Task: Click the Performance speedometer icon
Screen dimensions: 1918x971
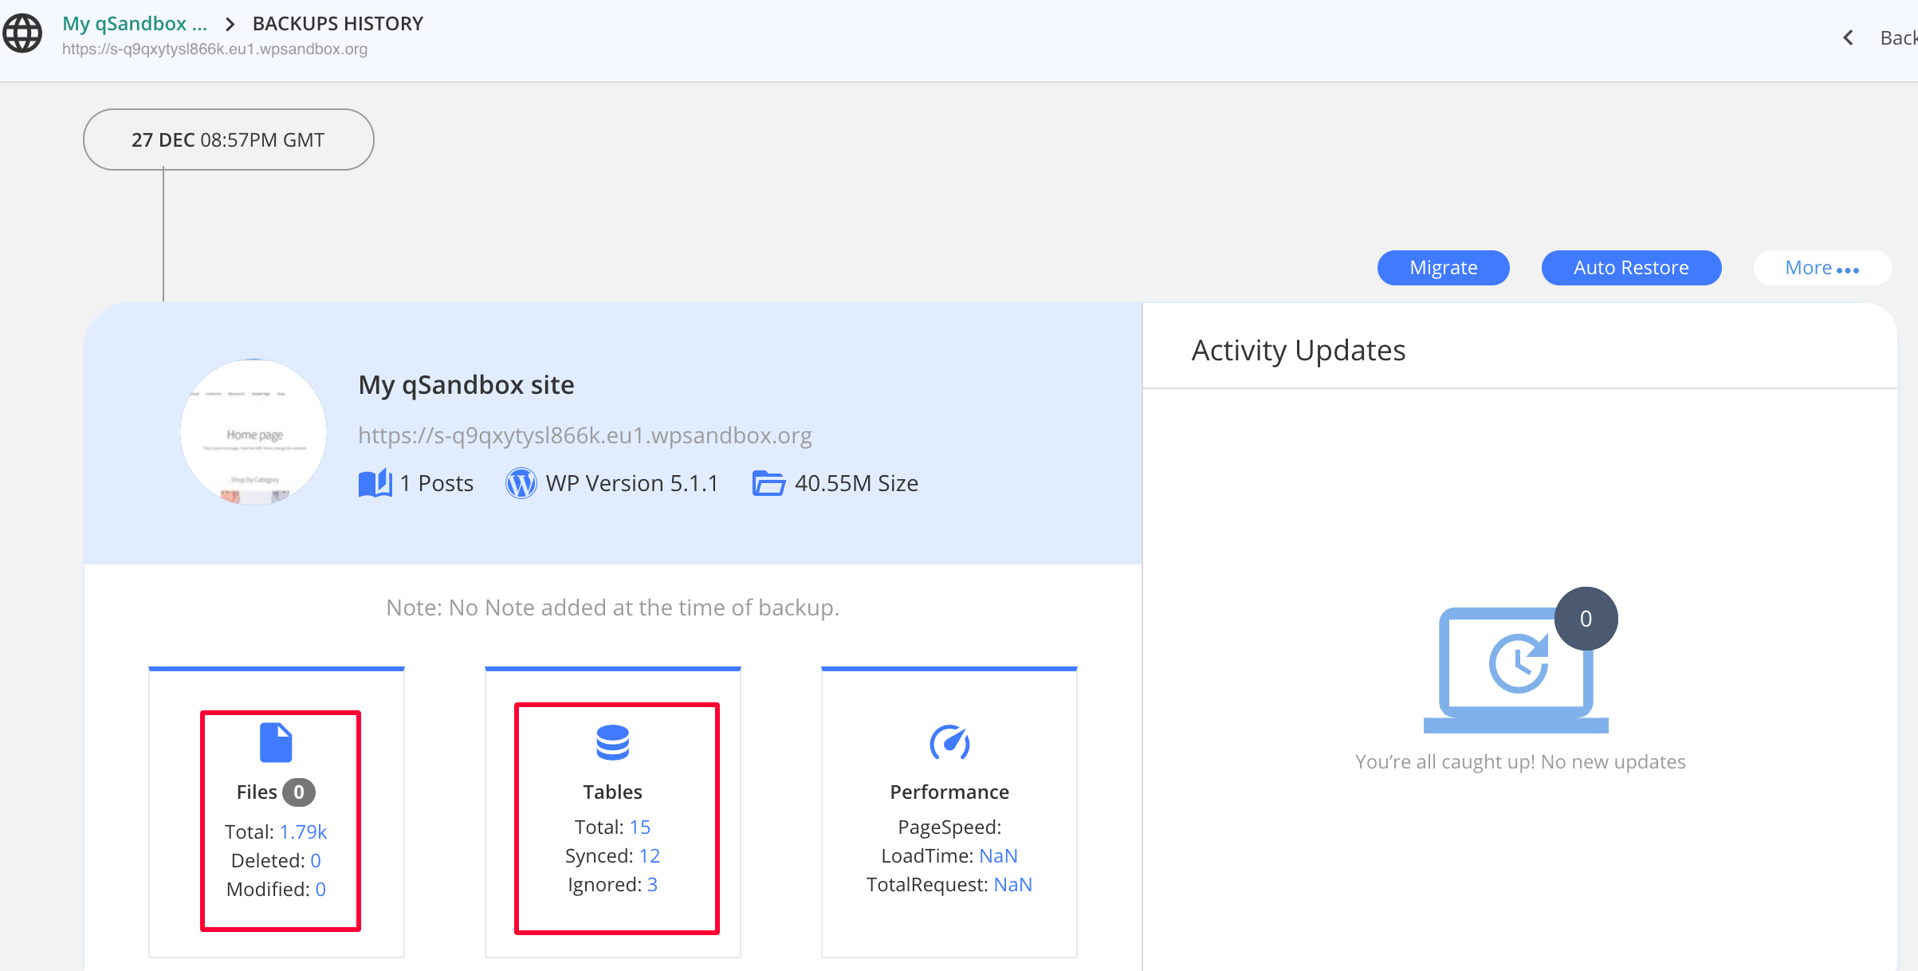Action: [x=949, y=743]
